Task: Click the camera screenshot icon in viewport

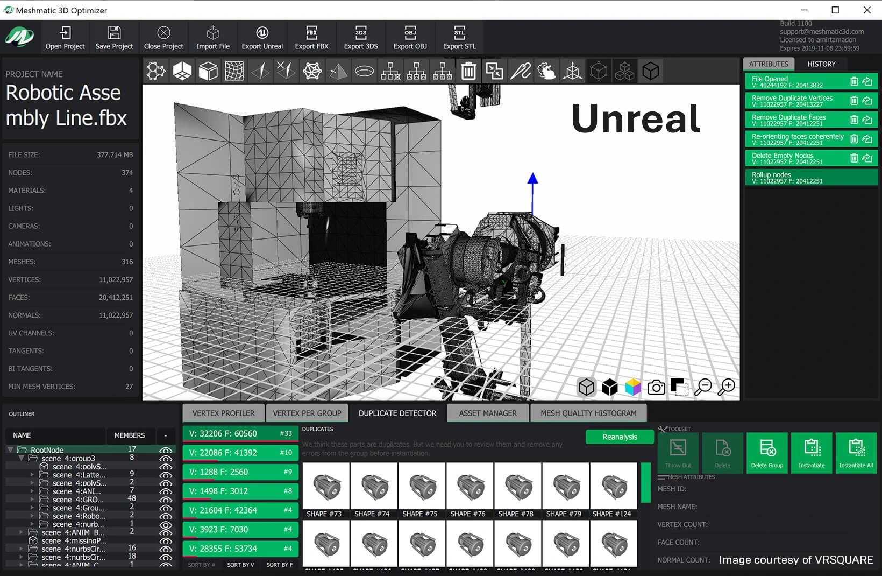Action: (x=656, y=387)
